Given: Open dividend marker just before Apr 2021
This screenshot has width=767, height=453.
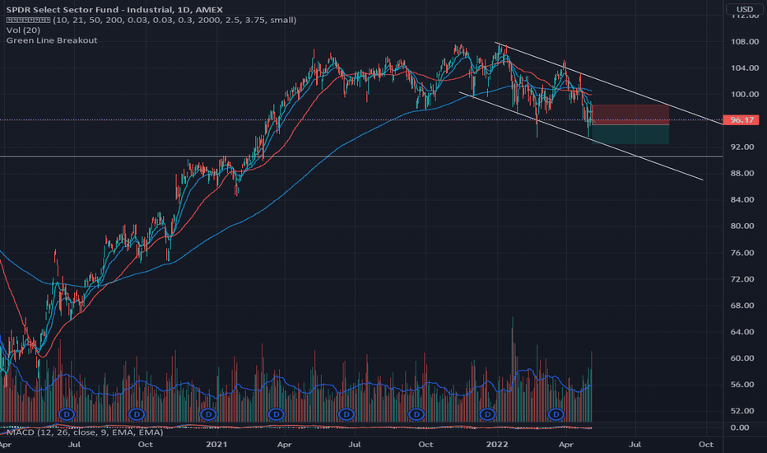Looking at the screenshot, I should point(277,414).
